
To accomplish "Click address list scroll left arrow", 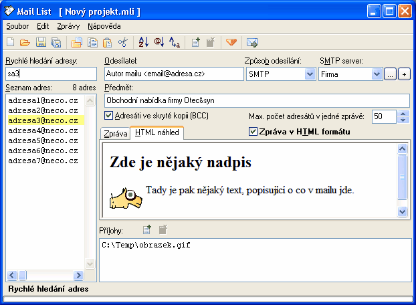I will 12,275.
